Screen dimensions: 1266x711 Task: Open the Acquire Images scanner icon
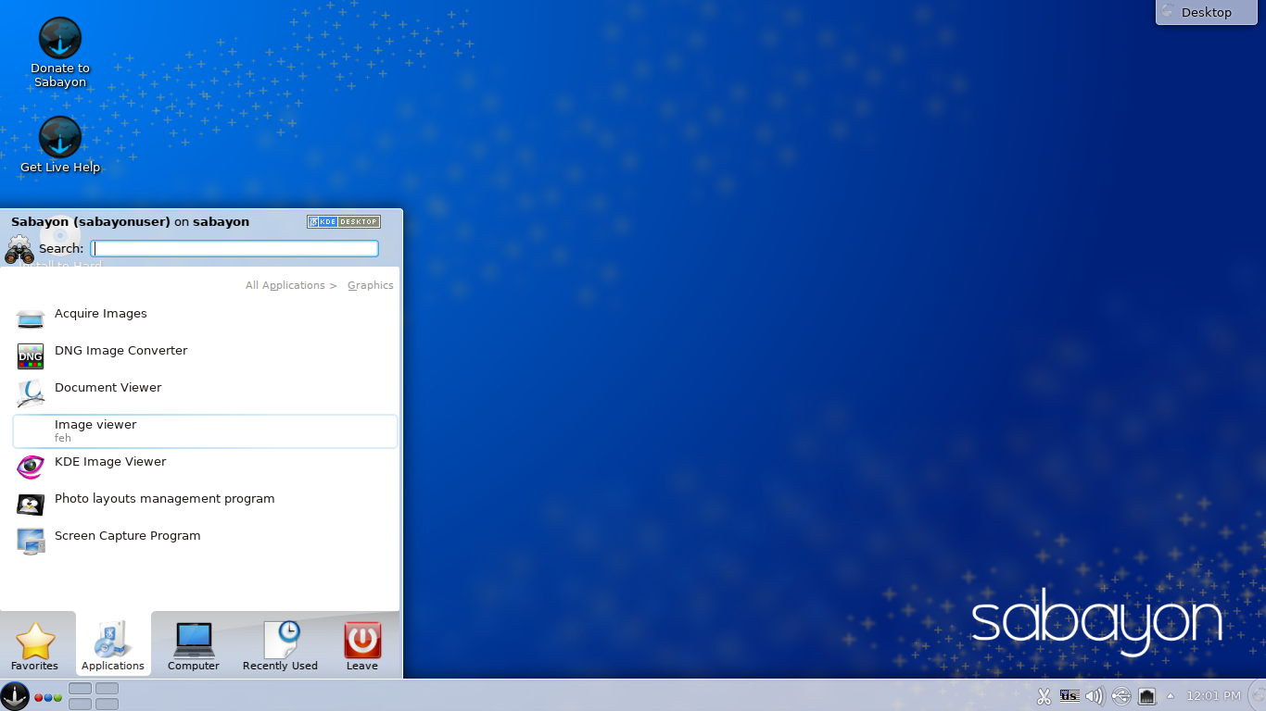coord(31,319)
